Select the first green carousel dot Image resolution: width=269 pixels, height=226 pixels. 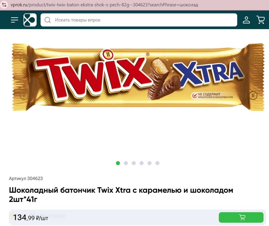[118, 163]
